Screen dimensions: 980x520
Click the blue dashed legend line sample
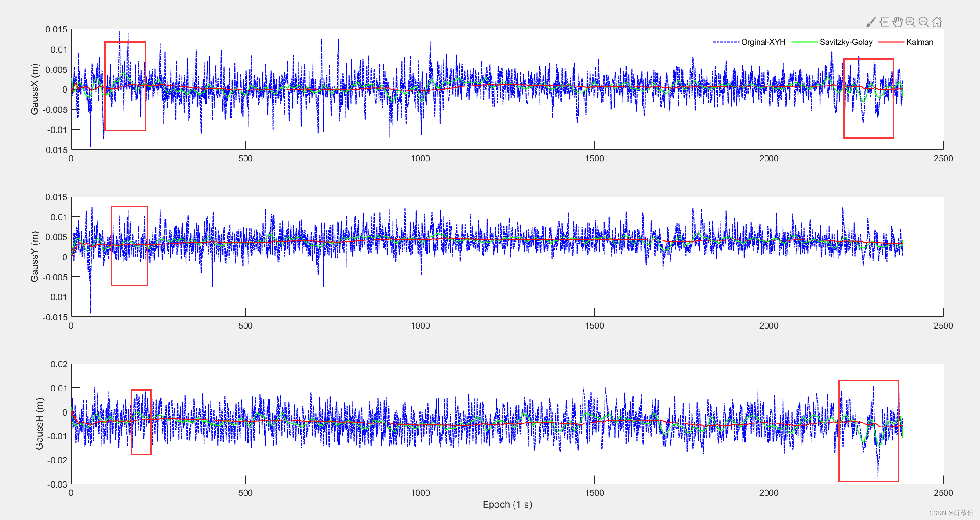(x=725, y=42)
